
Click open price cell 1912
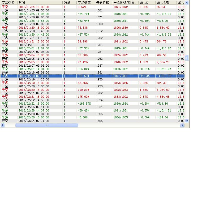pos(99,31)
